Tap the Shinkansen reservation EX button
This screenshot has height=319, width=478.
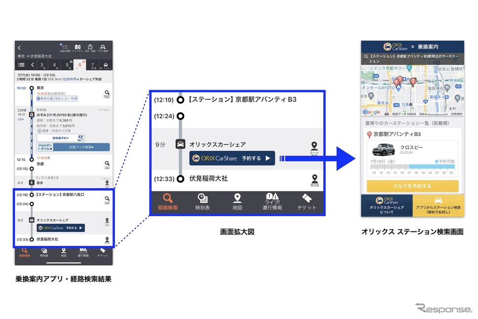tap(61, 138)
